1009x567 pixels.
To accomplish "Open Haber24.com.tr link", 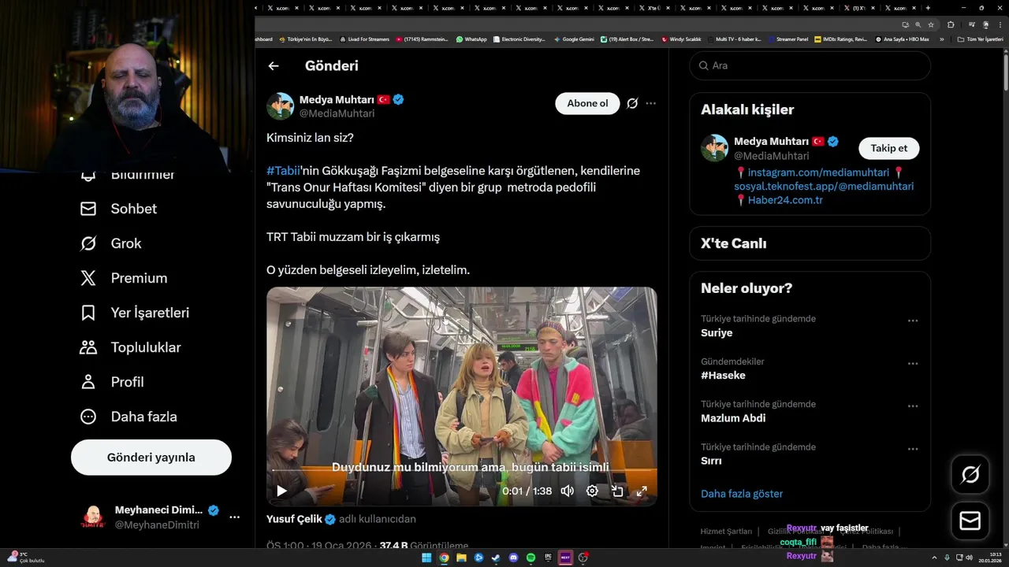I will click(x=785, y=200).
